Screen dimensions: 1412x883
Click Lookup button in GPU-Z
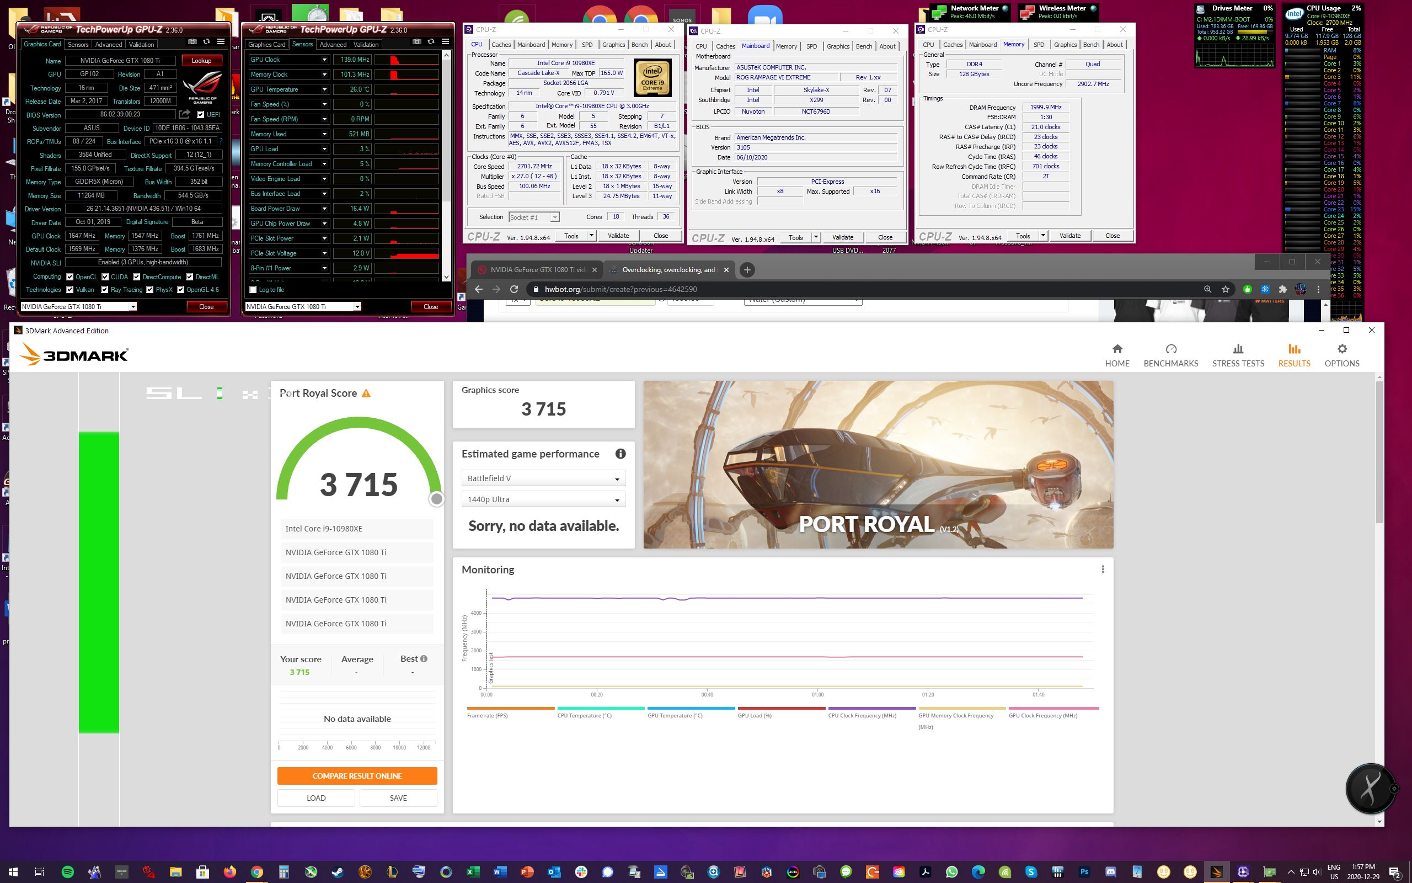(202, 61)
